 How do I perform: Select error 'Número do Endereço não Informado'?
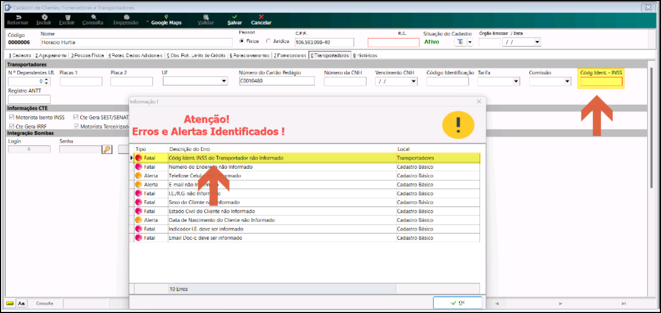[x=307, y=167]
